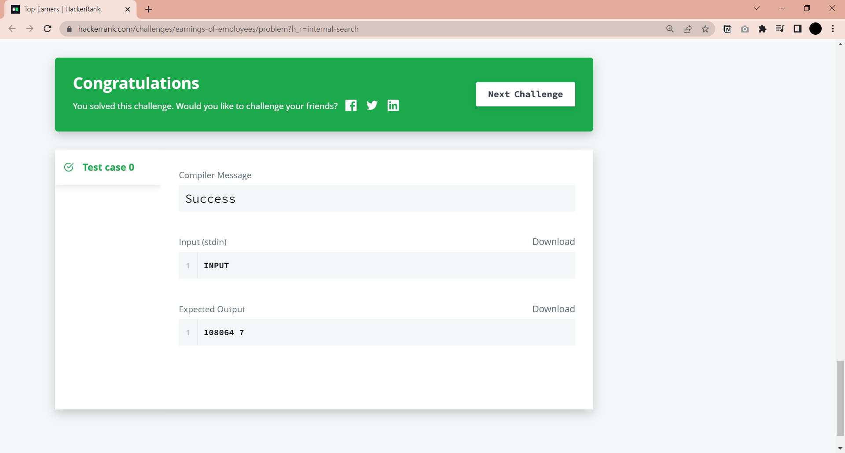Download the Input (stdin) file
The height and width of the screenshot is (453, 845).
coord(553,242)
